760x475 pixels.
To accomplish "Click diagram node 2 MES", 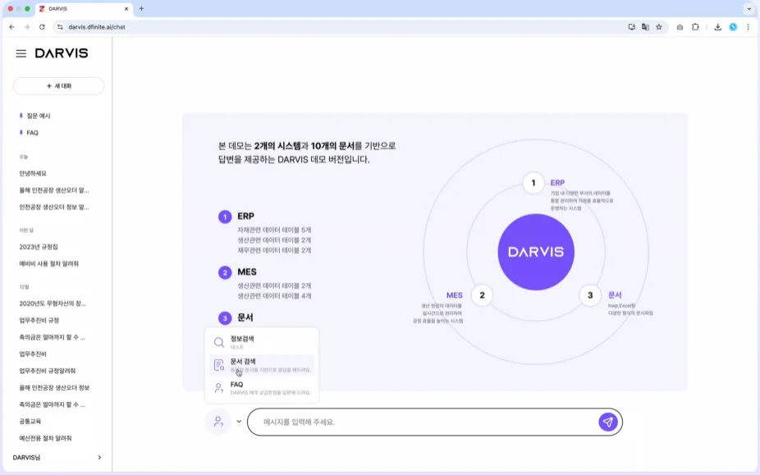I will coord(482,295).
